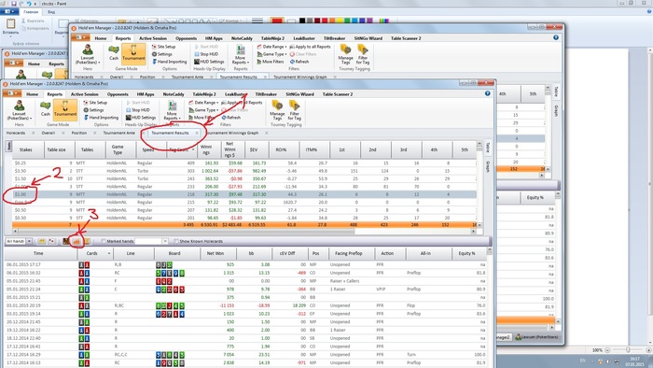Select the $1.00 9 MTT Regular row
Viewport: 653px width, 368px height.
(244, 194)
